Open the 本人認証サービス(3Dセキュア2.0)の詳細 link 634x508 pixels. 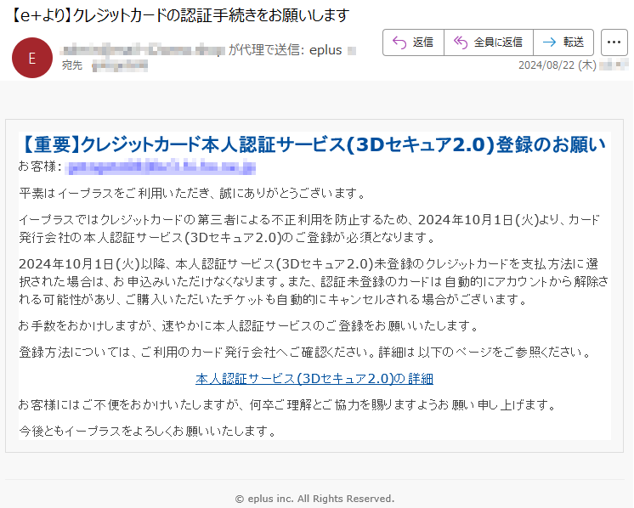314,378
